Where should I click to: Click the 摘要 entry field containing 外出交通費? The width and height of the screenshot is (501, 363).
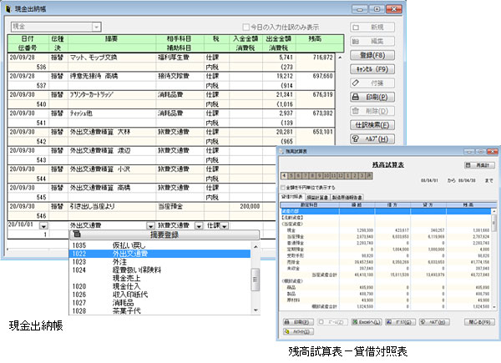click(108, 225)
